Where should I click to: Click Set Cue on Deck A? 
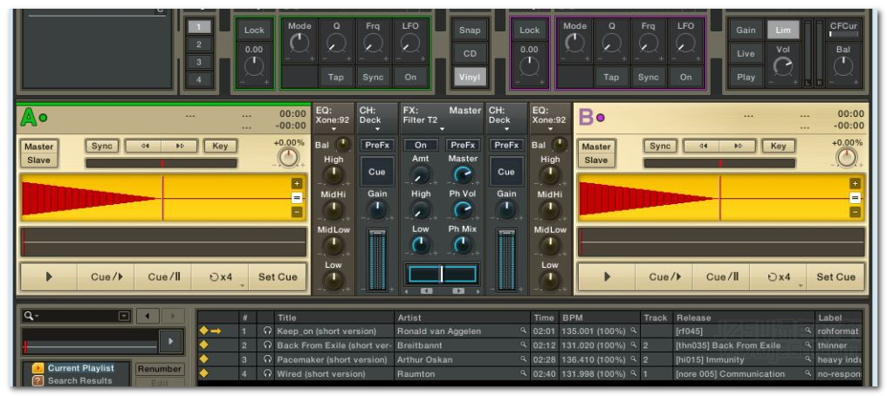pos(278,277)
